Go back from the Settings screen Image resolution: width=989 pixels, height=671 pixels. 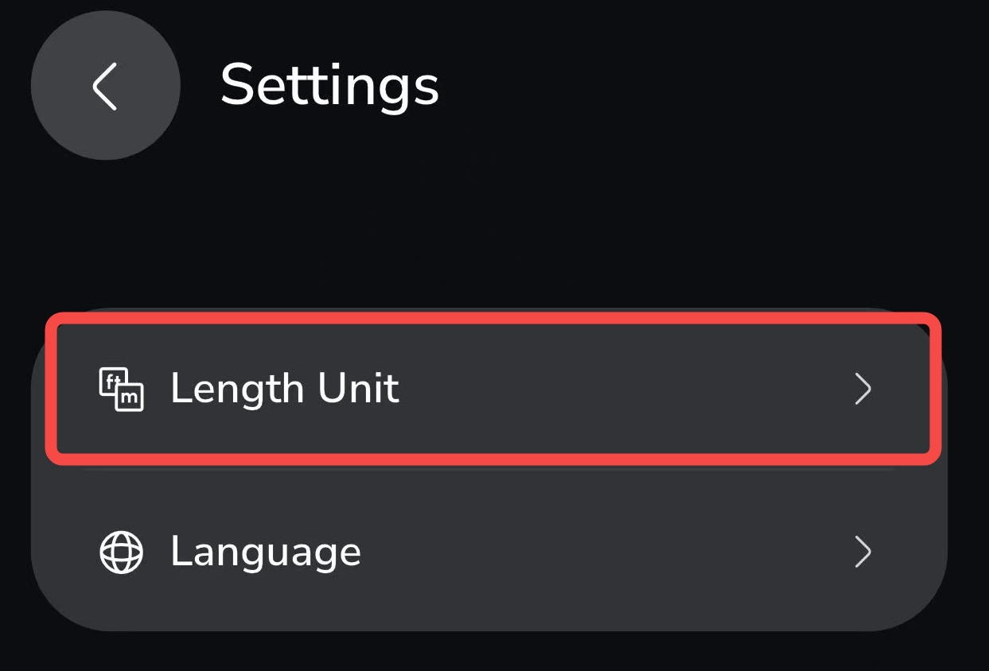click(105, 85)
